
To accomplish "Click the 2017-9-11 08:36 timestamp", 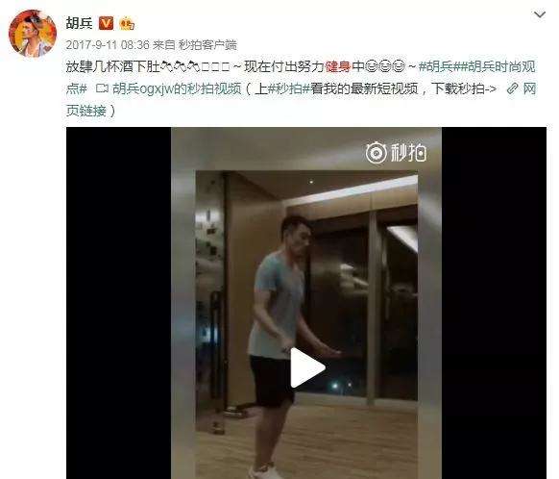I will tap(108, 45).
